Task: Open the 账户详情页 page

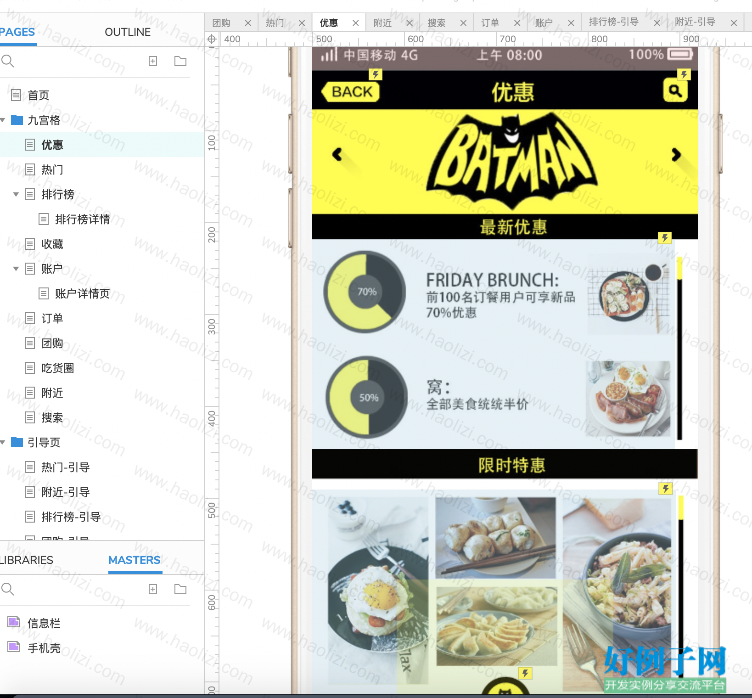Action: click(x=83, y=294)
